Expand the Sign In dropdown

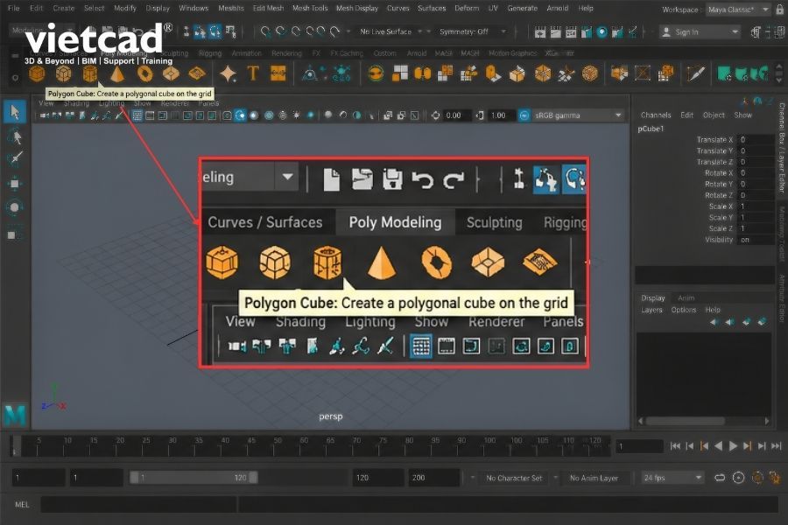click(x=700, y=32)
